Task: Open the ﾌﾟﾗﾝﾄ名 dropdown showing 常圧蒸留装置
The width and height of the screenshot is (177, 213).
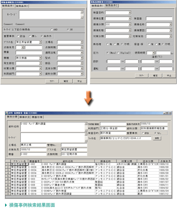Action: click(40, 42)
